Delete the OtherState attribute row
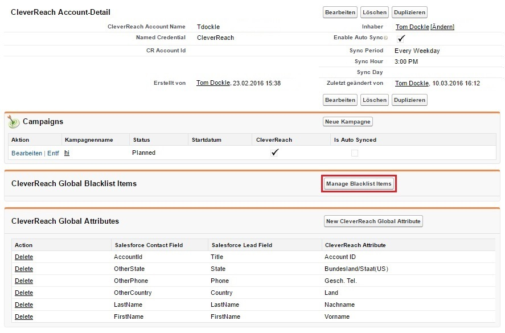The height and width of the screenshot is (333, 505). point(24,269)
